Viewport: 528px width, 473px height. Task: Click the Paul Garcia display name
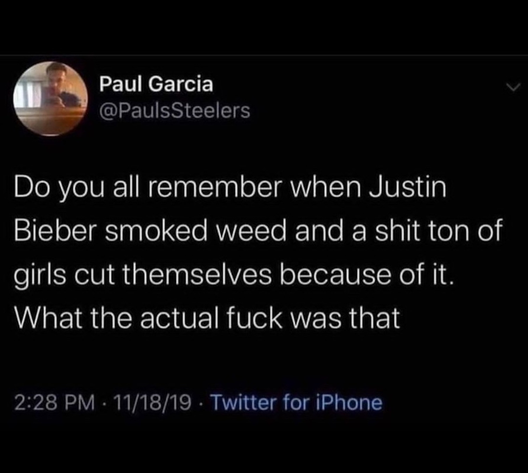156,84
